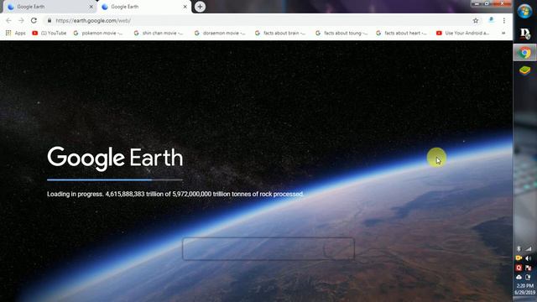Screen dimensions: 537x302
Task: Open the facts about toung bookmark
Action: click(341, 33)
